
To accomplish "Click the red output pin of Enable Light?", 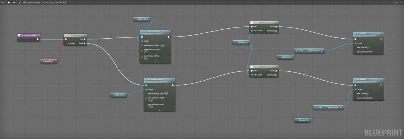I will point(54,61).
